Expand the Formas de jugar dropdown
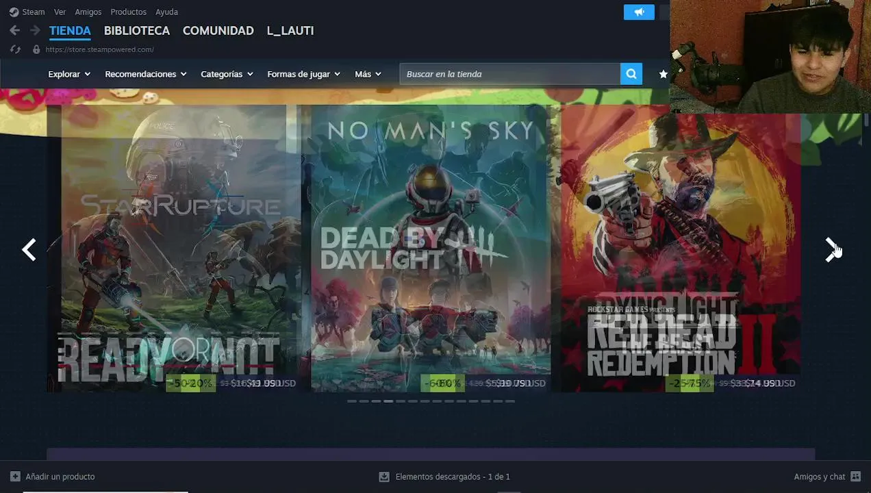 (303, 74)
